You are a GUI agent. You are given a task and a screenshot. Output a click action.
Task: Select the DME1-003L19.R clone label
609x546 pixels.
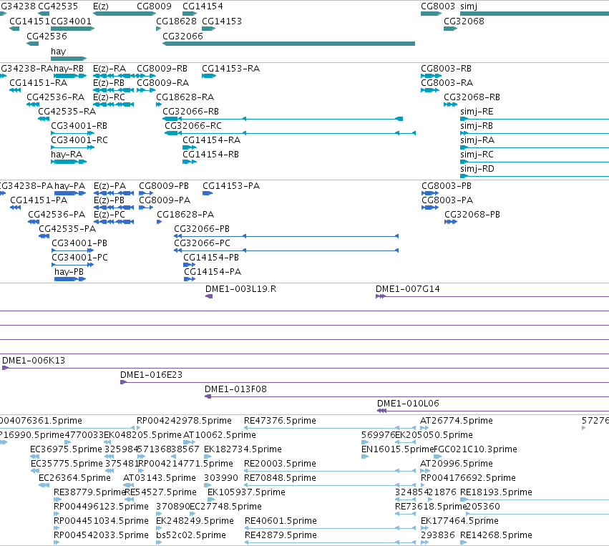tap(240, 289)
